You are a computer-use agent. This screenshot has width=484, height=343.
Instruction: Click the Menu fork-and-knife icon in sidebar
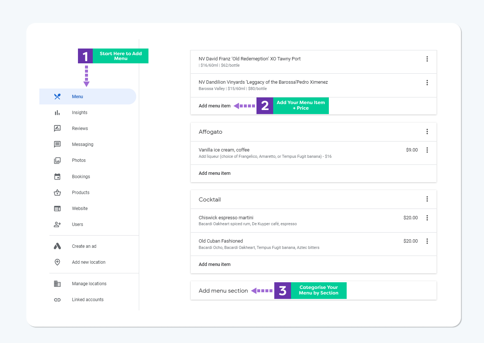57,97
